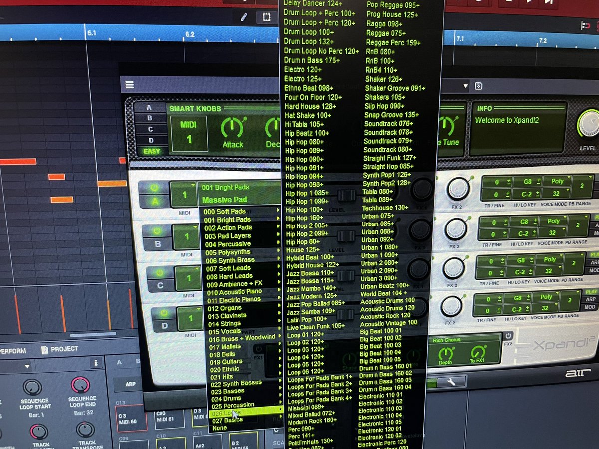Enable ARP mode for part D
599x449 pixels.
pos(590,300)
